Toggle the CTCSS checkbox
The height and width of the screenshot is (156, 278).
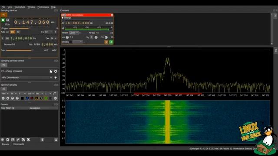[70, 42]
